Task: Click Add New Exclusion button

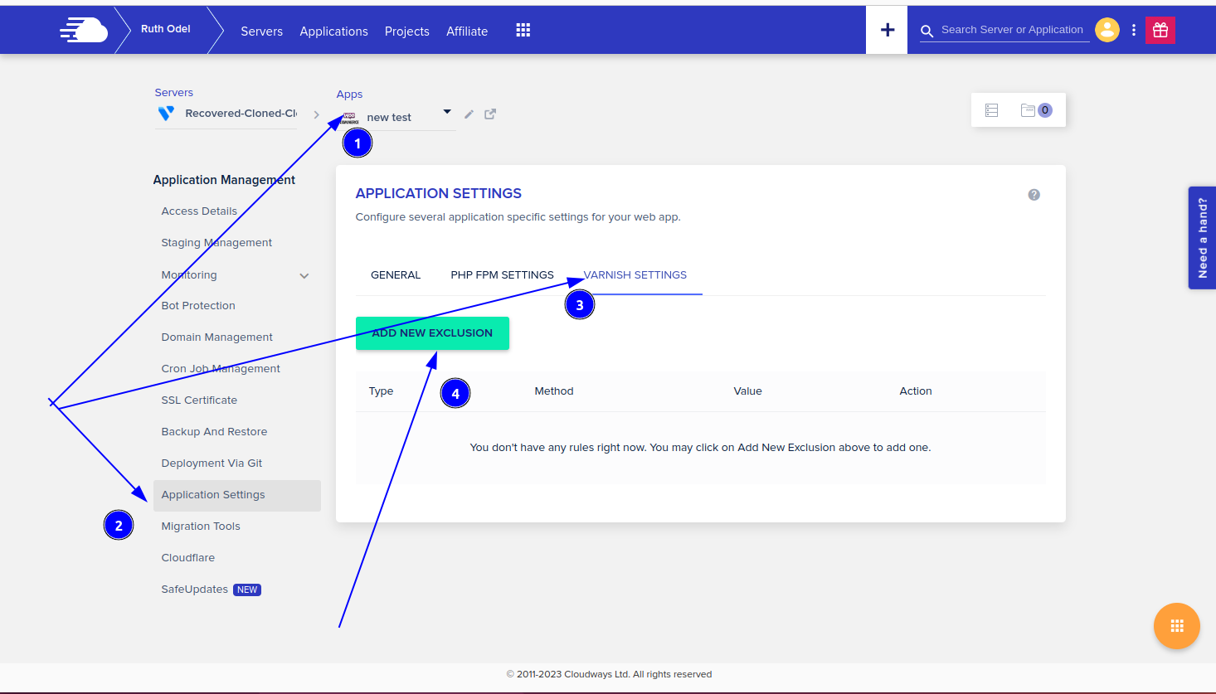Action: (432, 333)
